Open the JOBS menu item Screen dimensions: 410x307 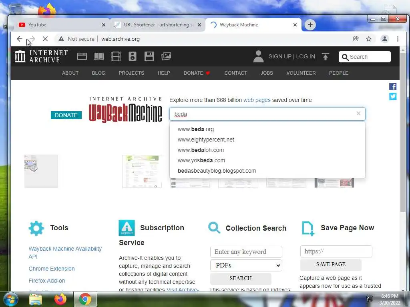click(267, 73)
